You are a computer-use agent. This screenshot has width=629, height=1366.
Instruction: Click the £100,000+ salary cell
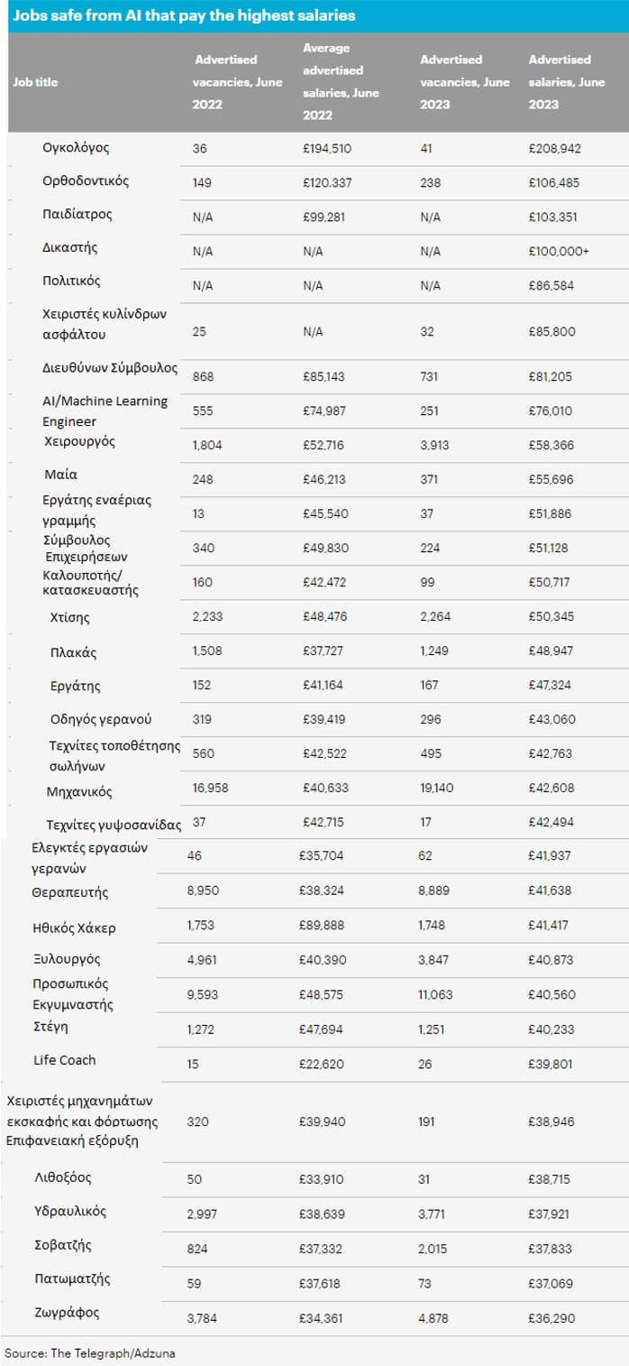point(559,251)
